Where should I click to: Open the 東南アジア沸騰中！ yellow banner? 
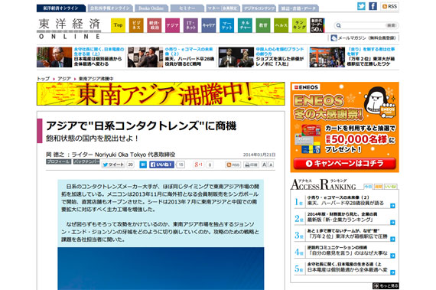click(x=161, y=93)
